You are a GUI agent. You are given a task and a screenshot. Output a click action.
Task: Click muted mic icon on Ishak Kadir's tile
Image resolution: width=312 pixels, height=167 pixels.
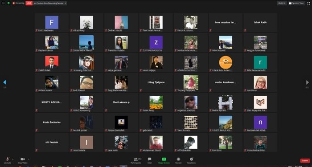coord(245,30)
